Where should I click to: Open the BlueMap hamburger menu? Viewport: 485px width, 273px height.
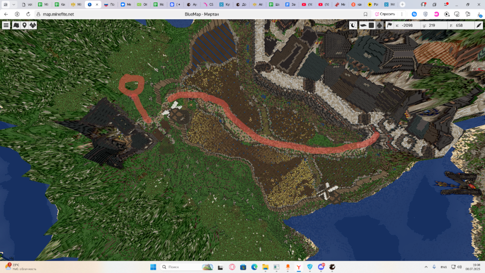pos(6,25)
